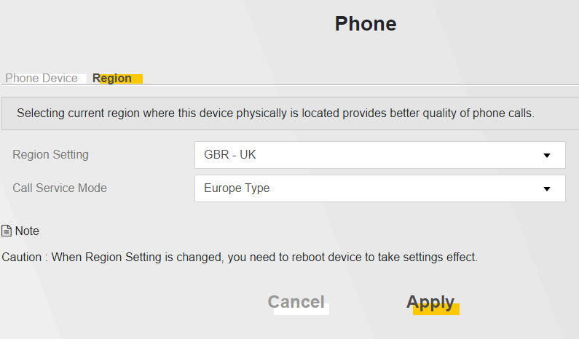
Task: Expand Region Setting via its arrow
Action: tap(547, 155)
